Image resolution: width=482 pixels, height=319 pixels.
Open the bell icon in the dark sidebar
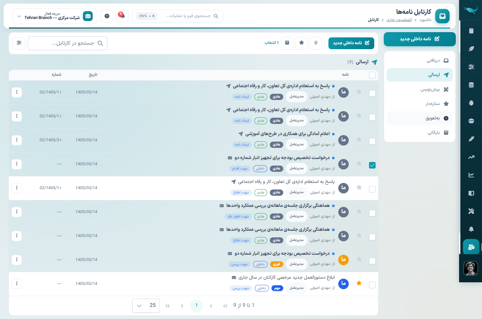click(471, 229)
